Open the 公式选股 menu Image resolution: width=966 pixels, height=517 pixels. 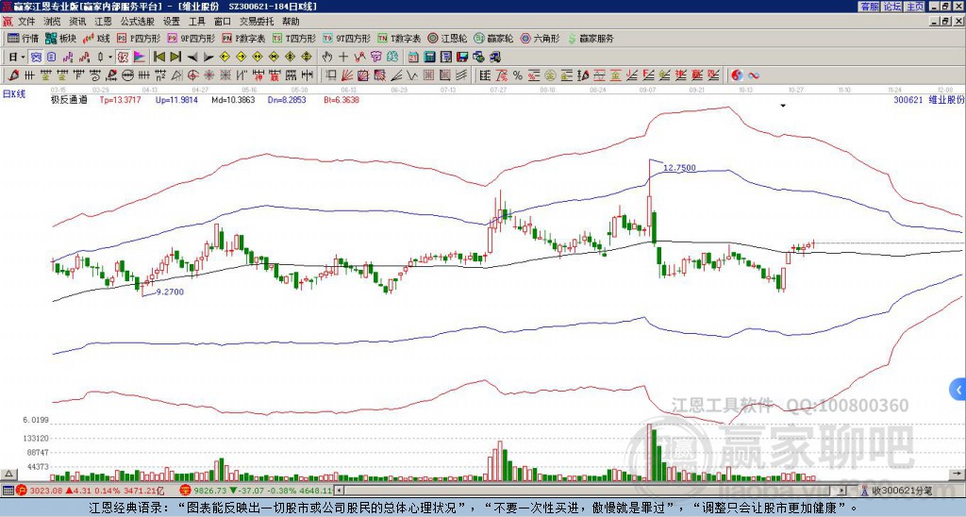138,22
